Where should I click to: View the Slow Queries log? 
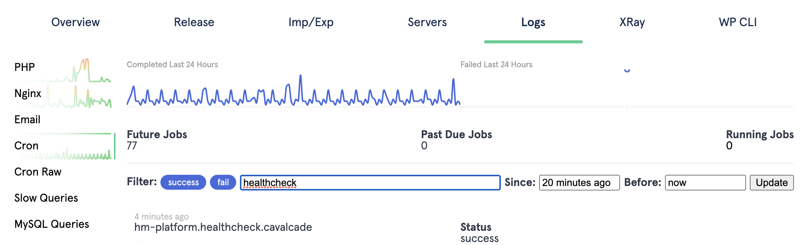[x=46, y=198]
